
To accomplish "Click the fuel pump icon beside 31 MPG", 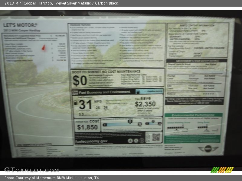I will pyautogui.click(x=75, y=103).
